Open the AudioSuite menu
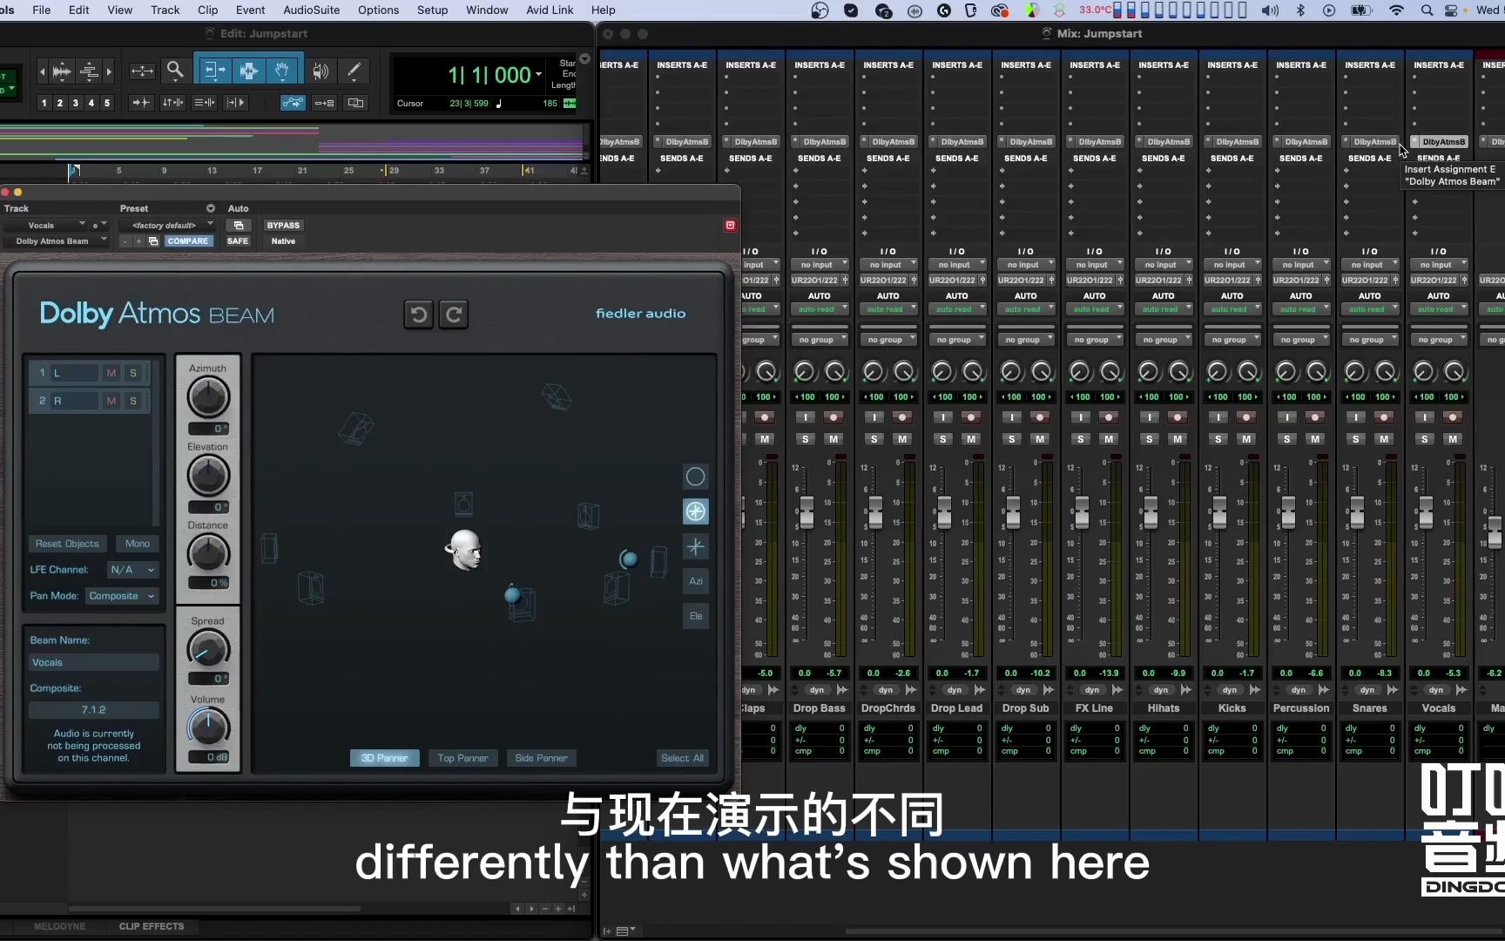Screen dimensions: 1505x941 click(x=312, y=10)
